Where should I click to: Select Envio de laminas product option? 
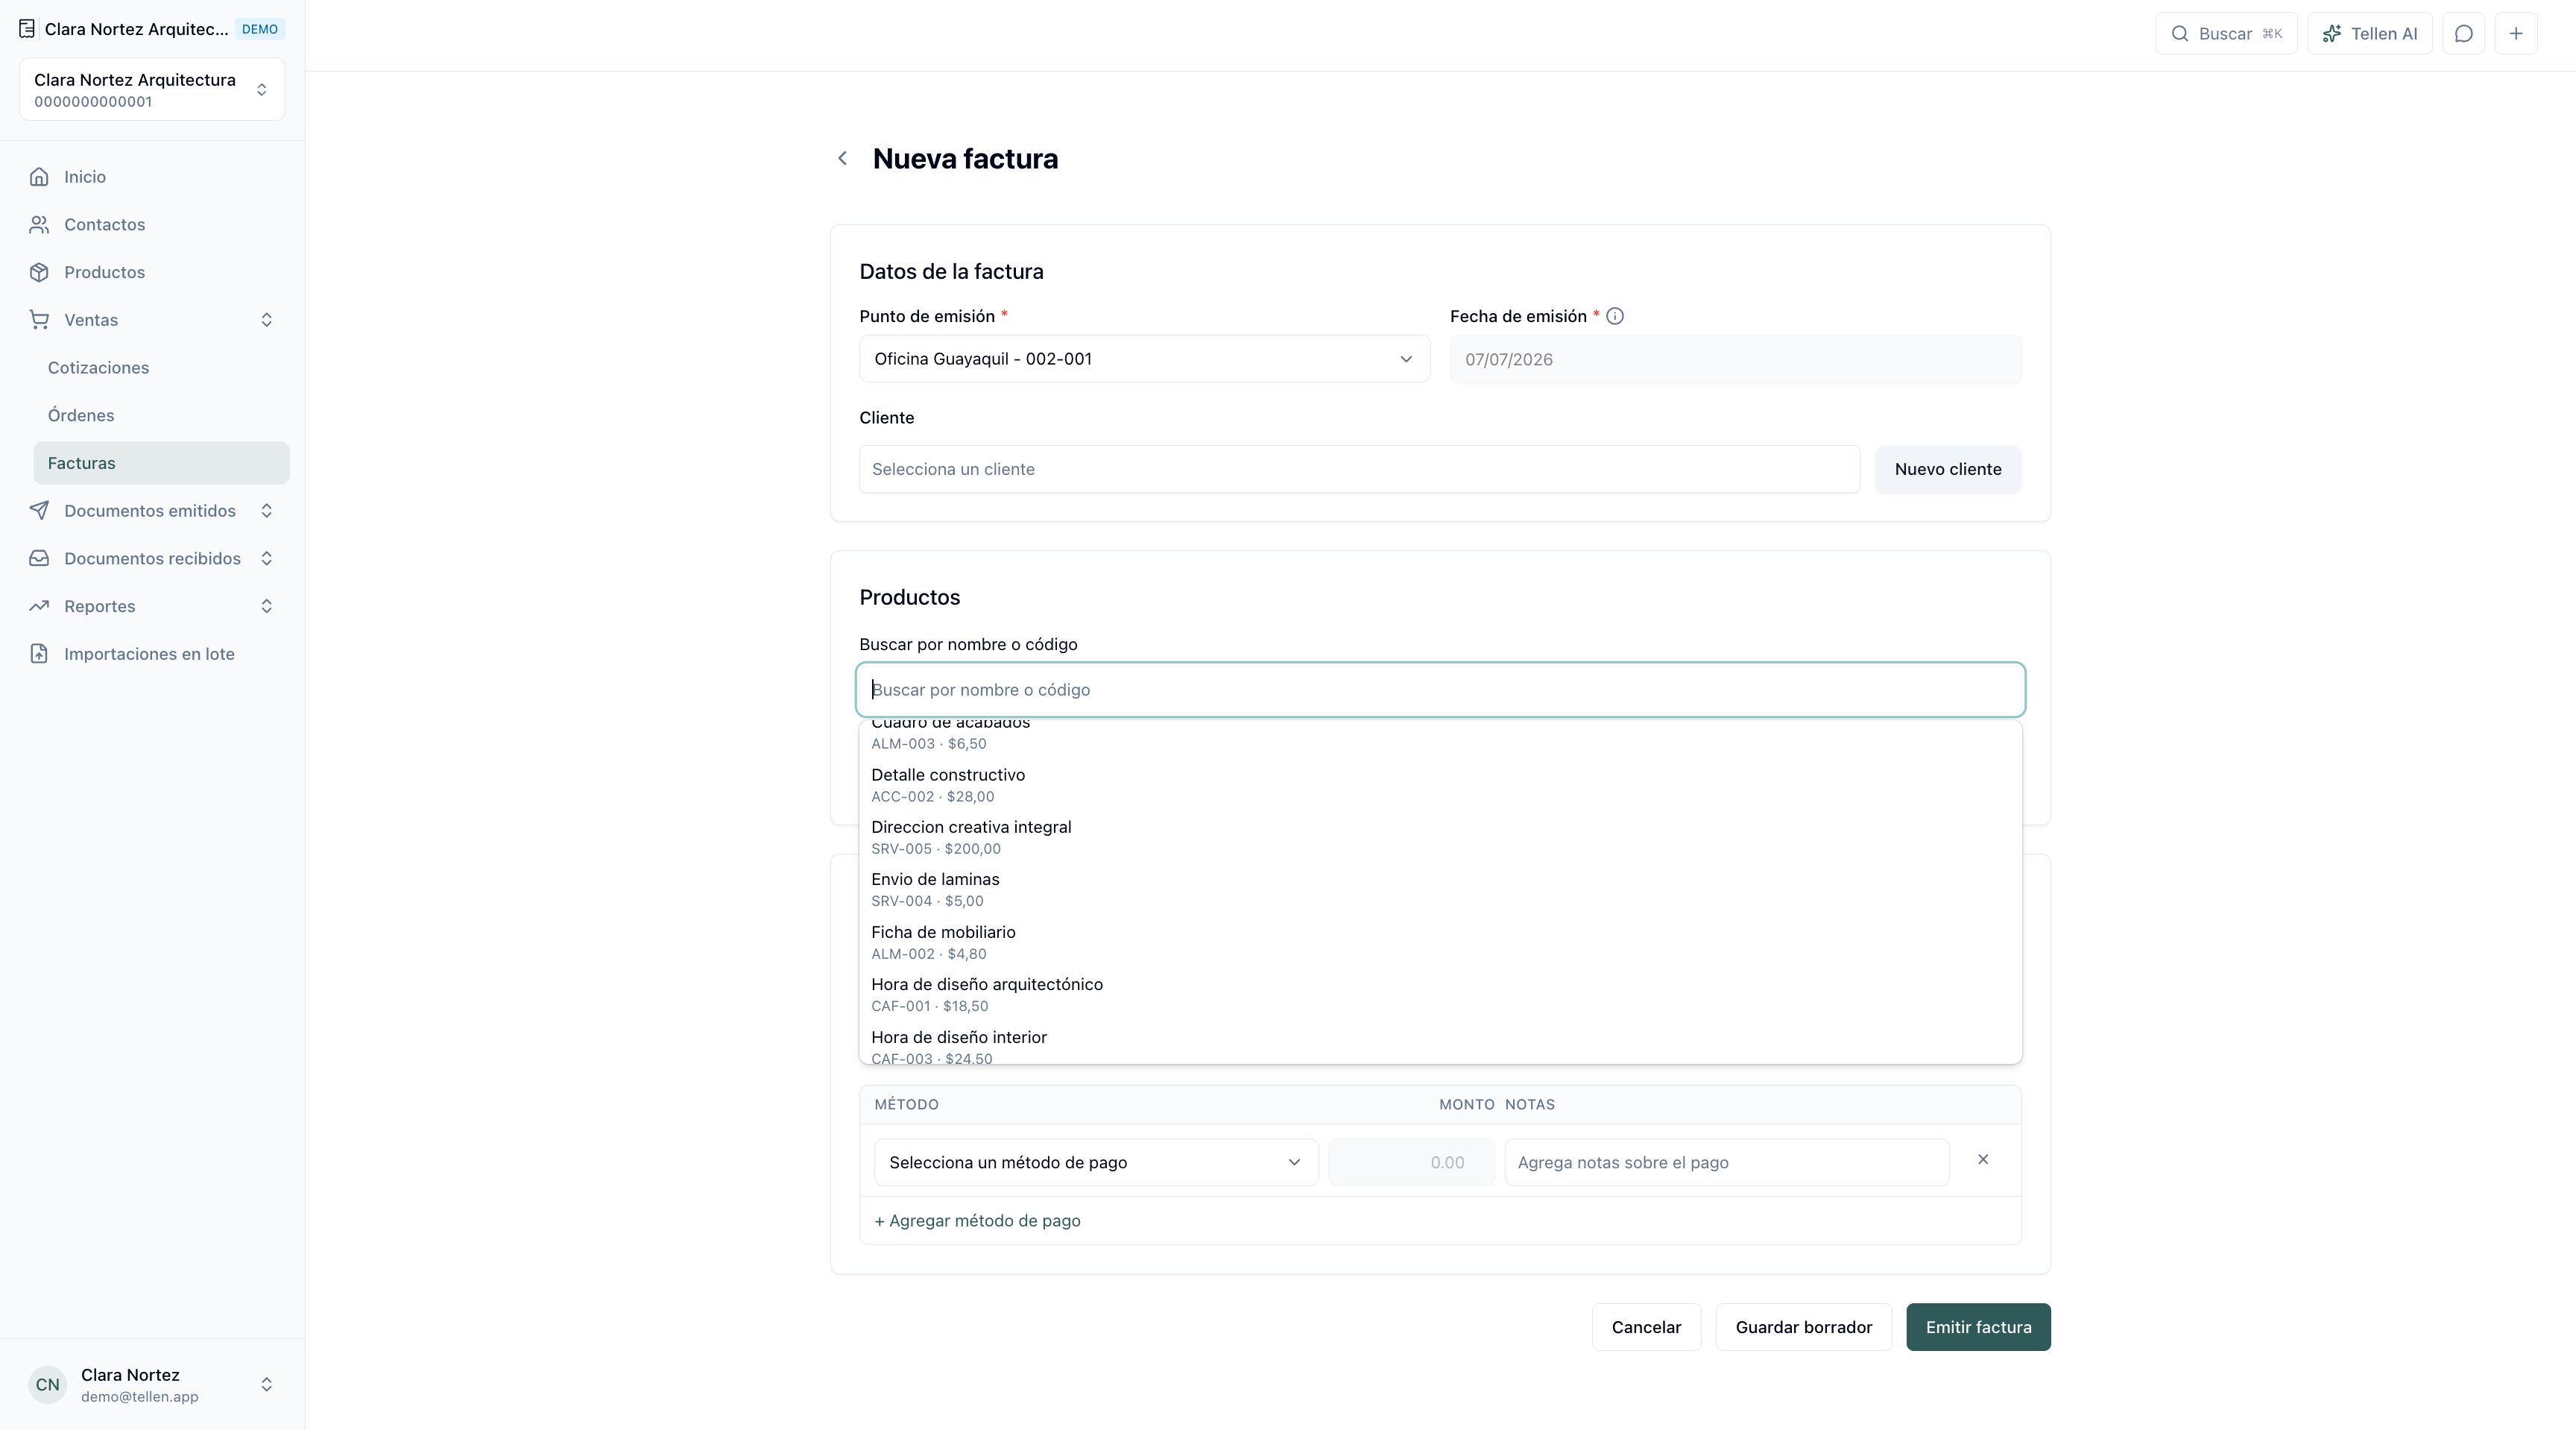point(1440,889)
